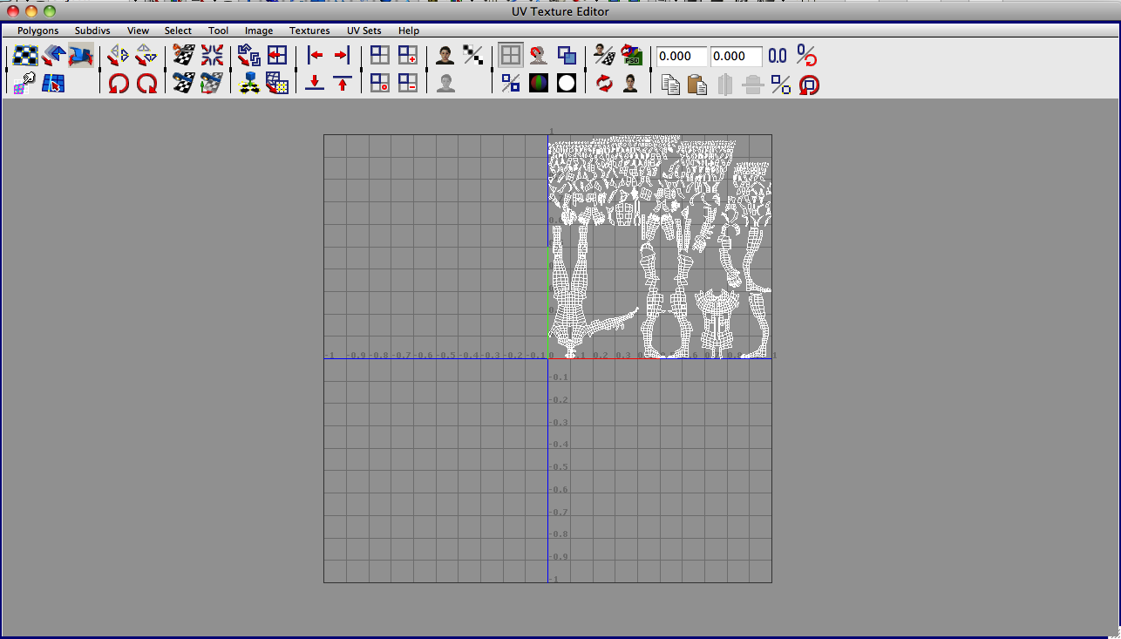
Task: Align UVs to the maximum V value
Action: pos(343,83)
